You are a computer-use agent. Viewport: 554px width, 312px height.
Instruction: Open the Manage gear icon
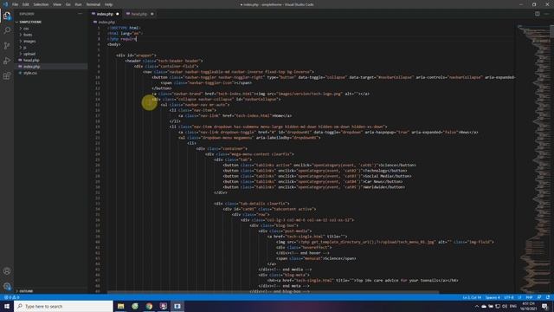7,286
